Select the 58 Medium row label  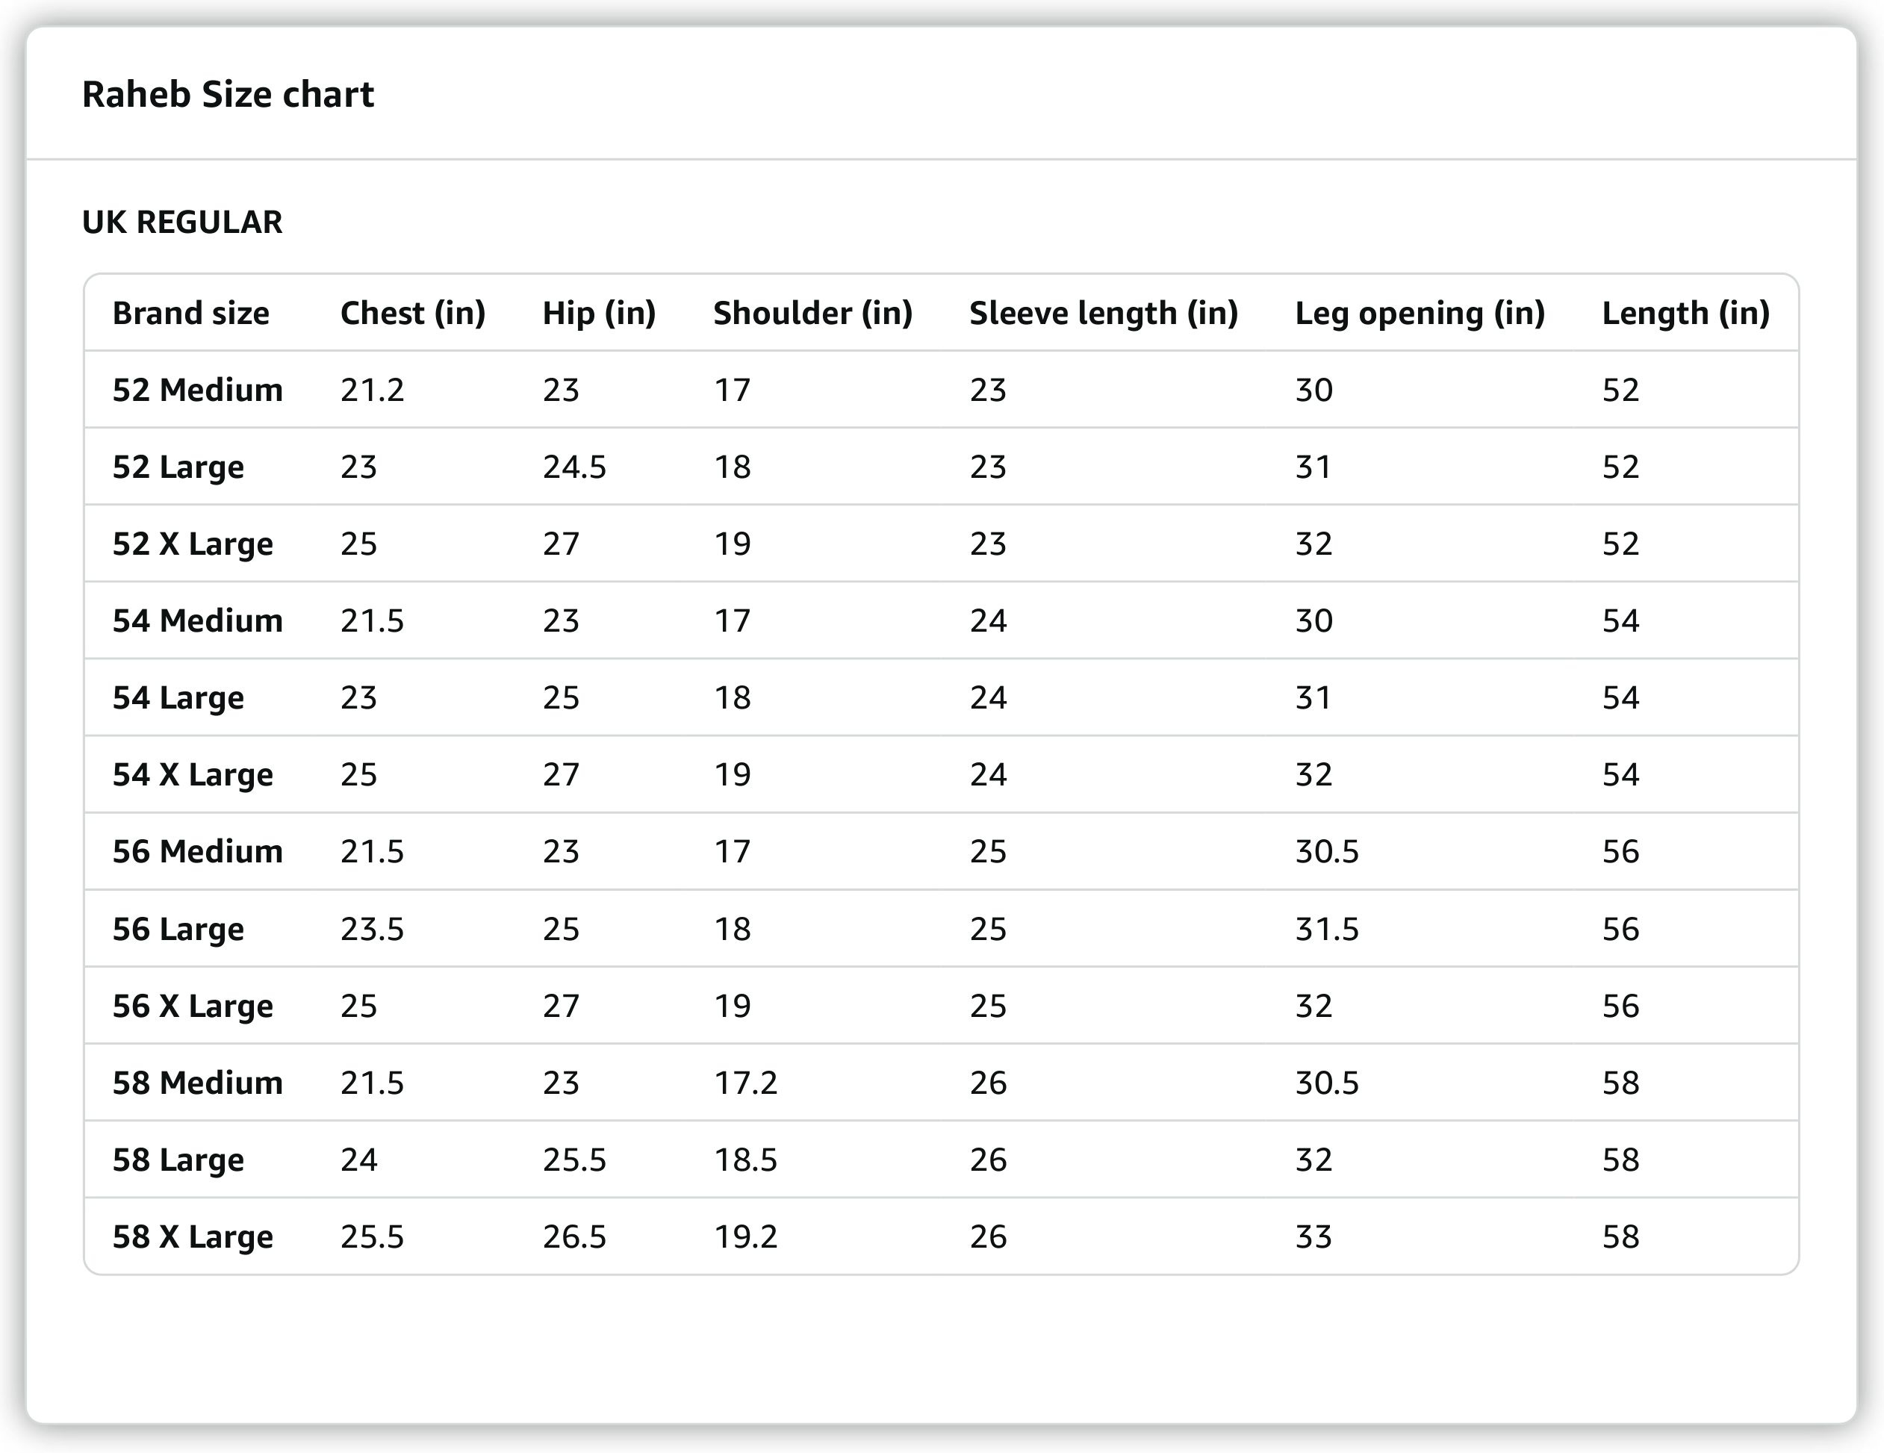(198, 1082)
